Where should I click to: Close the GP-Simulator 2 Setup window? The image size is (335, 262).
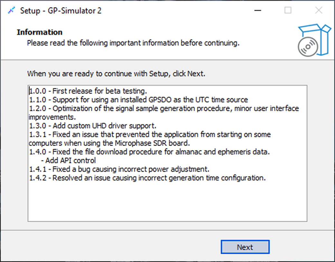318,11
